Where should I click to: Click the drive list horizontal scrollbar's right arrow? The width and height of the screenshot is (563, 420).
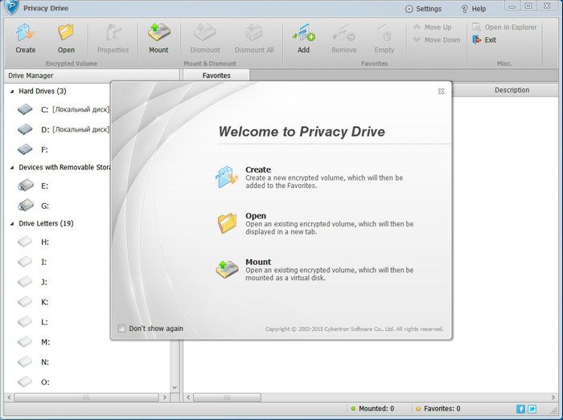165,397
